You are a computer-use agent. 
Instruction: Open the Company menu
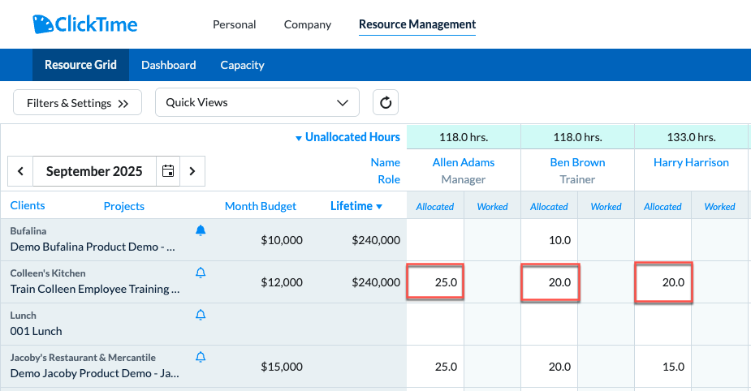pyautogui.click(x=308, y=24)
